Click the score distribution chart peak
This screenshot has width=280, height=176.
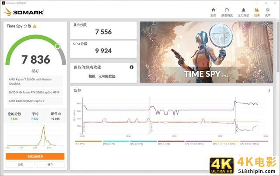(x=43, y=128)
